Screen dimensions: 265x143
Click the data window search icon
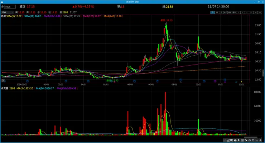coord(232,140)
